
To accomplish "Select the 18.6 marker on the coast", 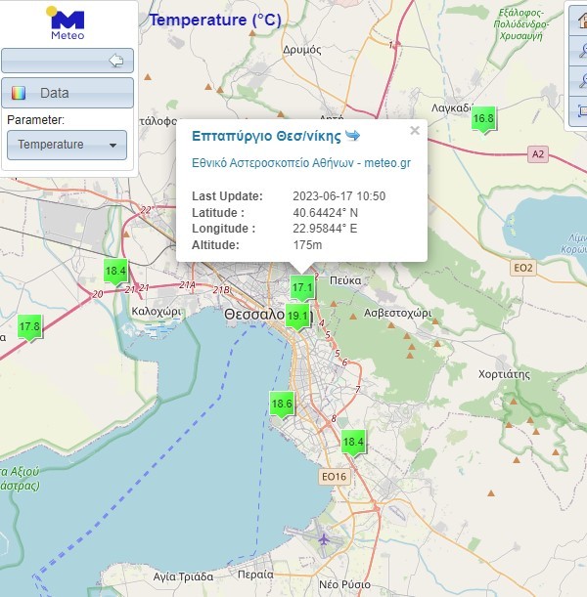I will tap(282, 405).
